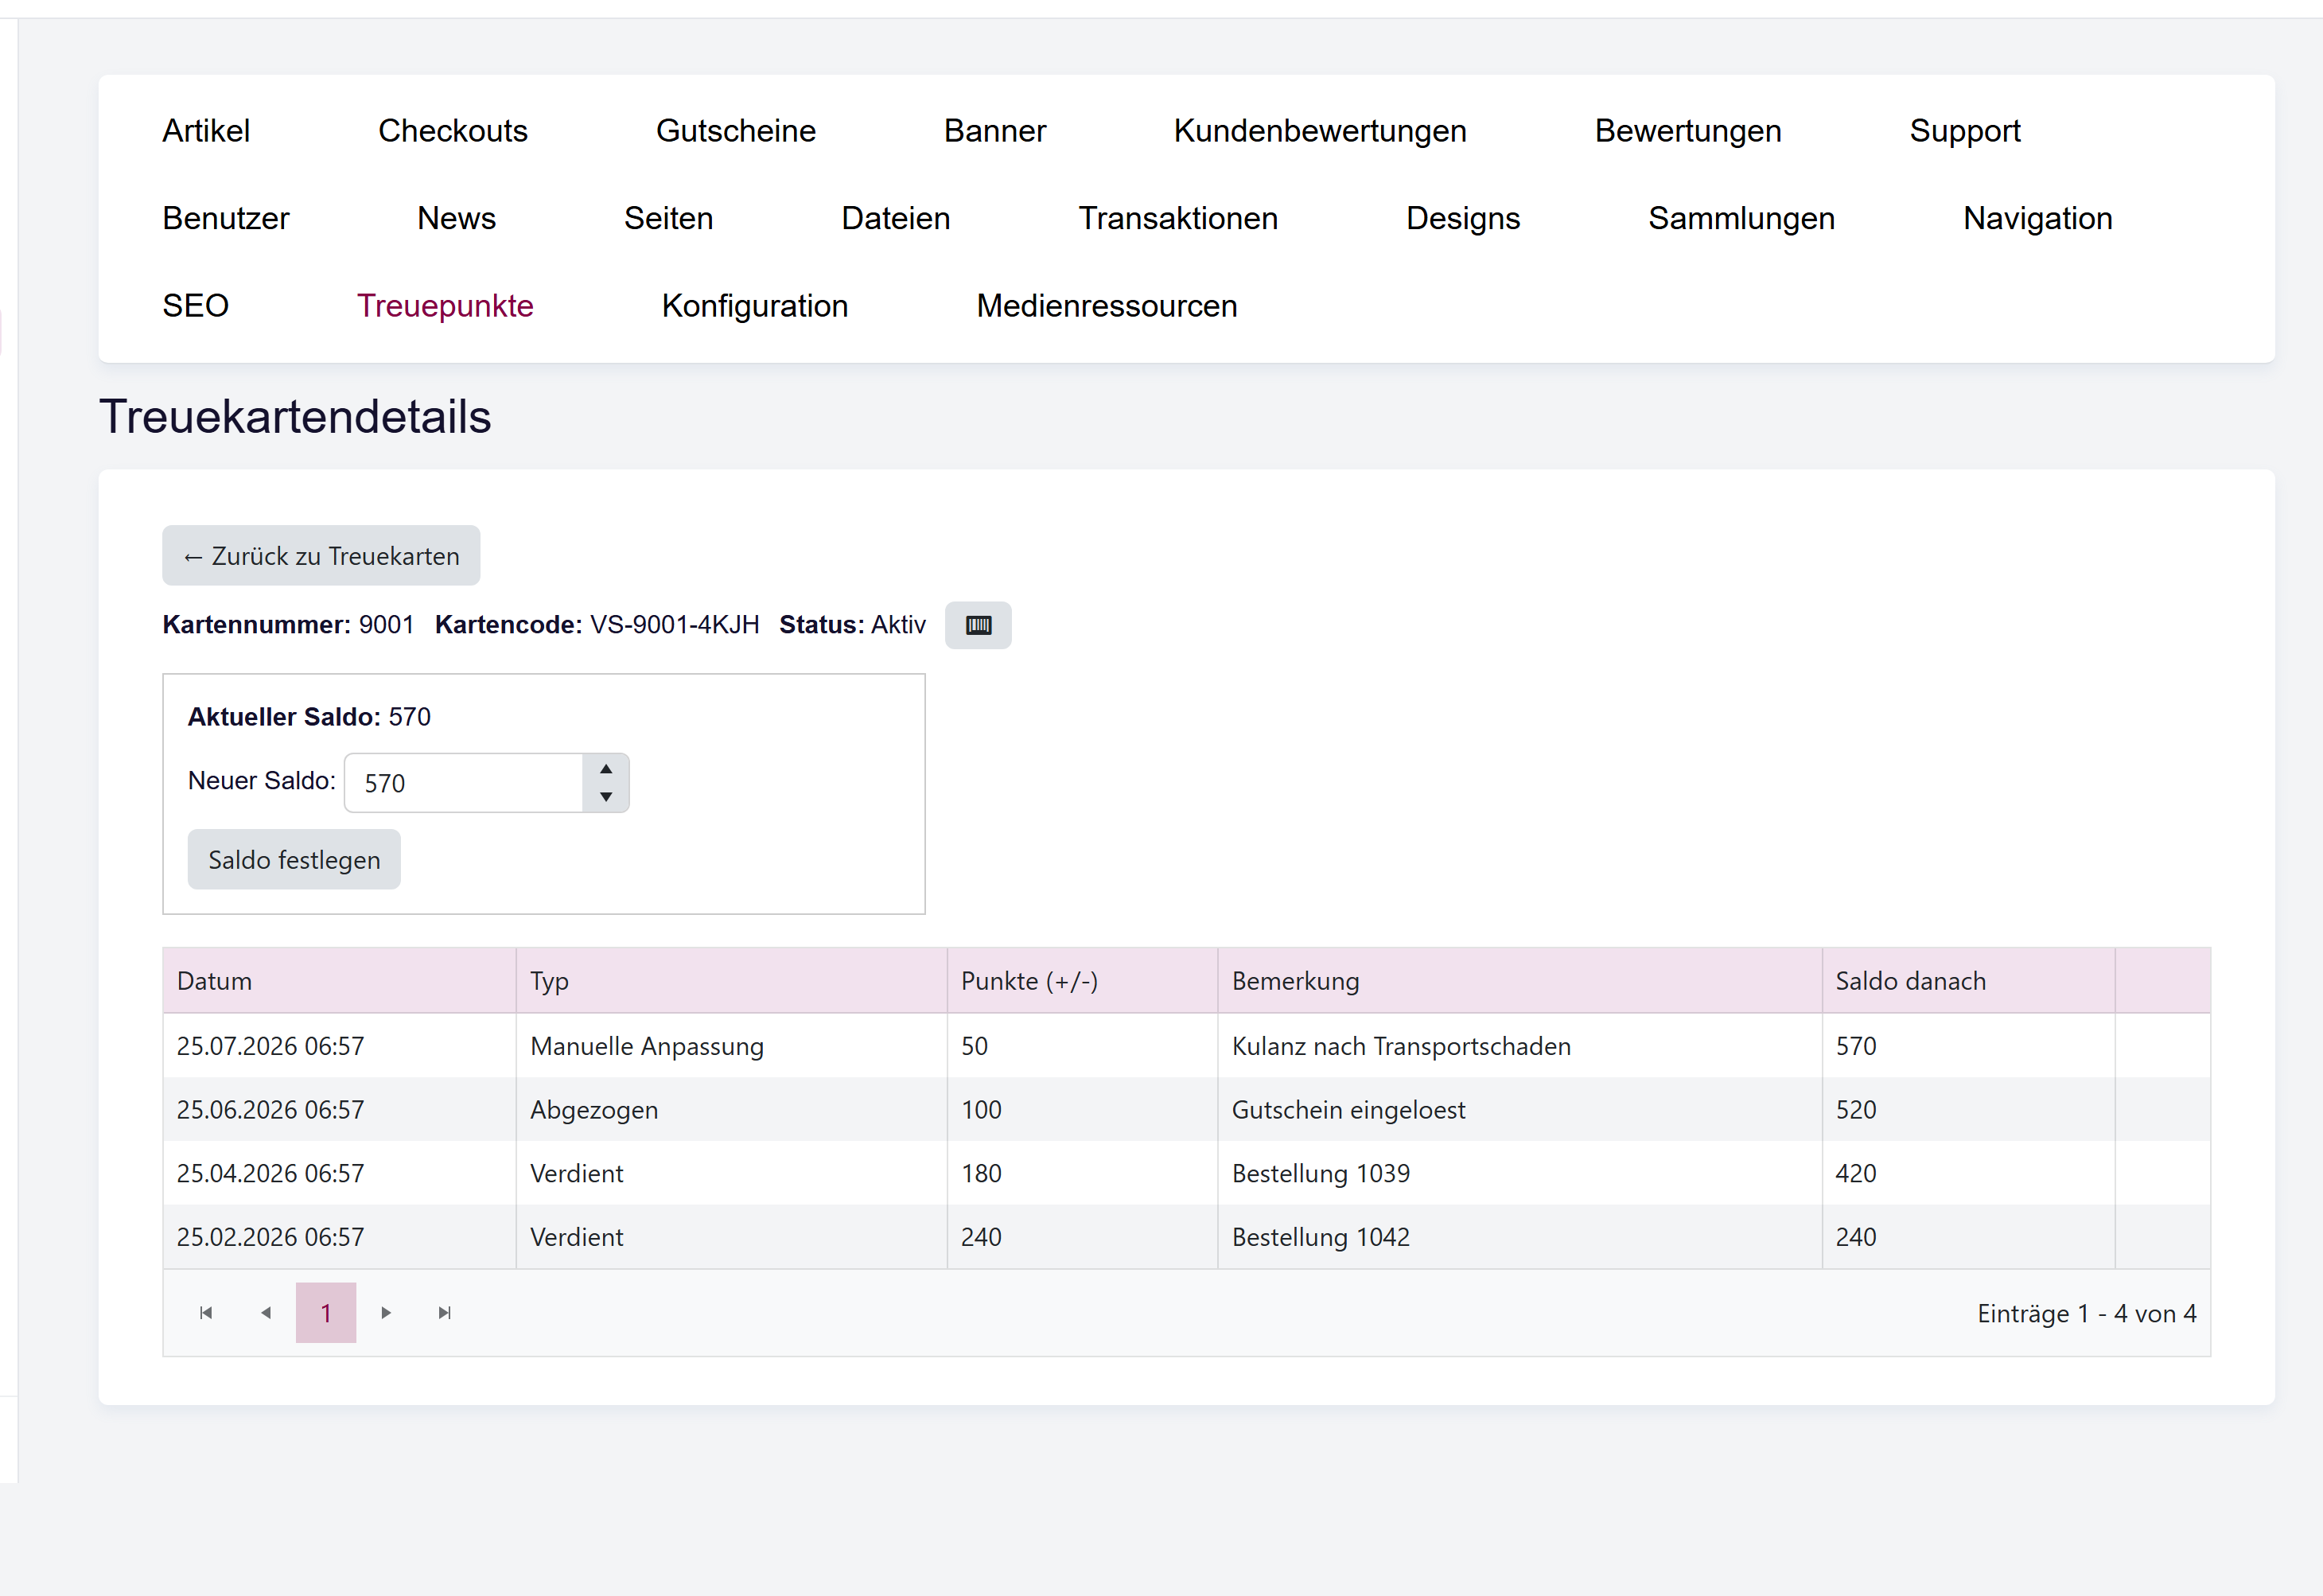Viewport: 2323px width, 1596px height.
Task: Open the barcode icon next to Status
Action: (x=978, y=625)
